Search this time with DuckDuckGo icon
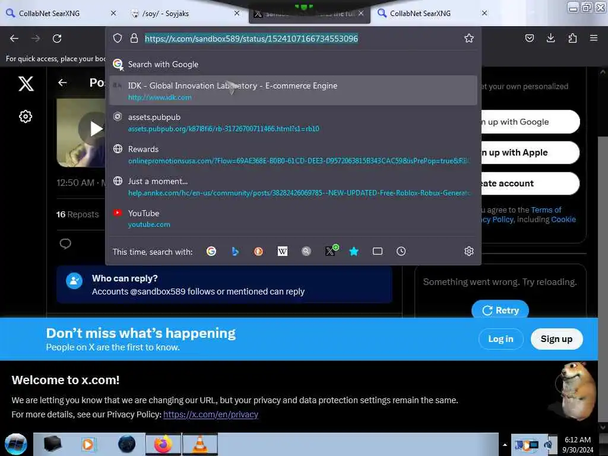The width and height of the screenshot is (608, 456). click(259, 251)
